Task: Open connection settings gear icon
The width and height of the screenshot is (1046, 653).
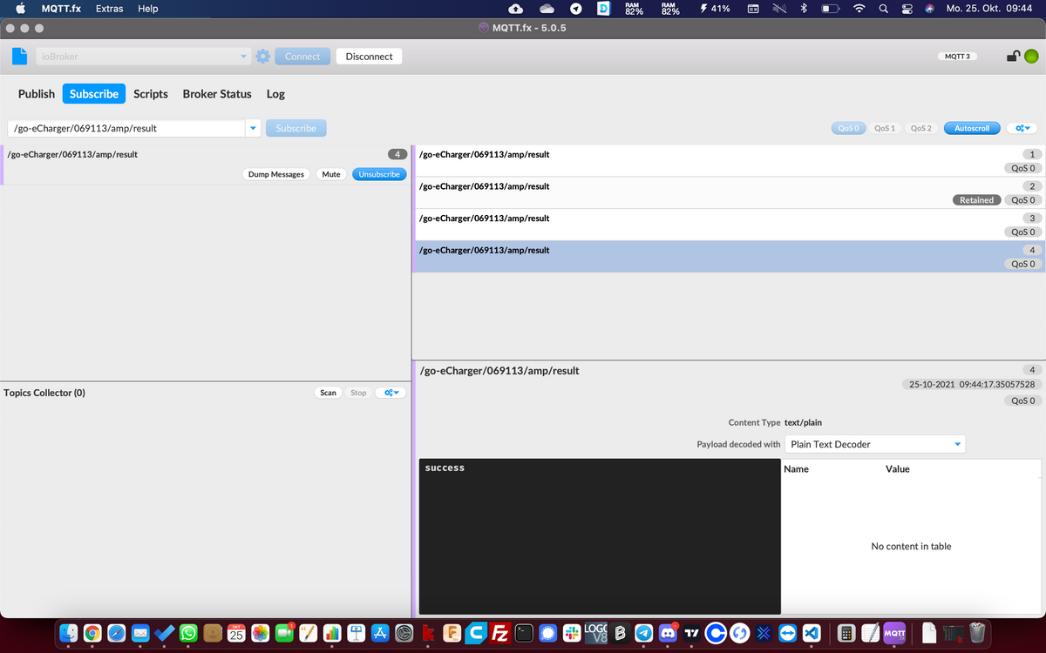Action: pos(262,57)
